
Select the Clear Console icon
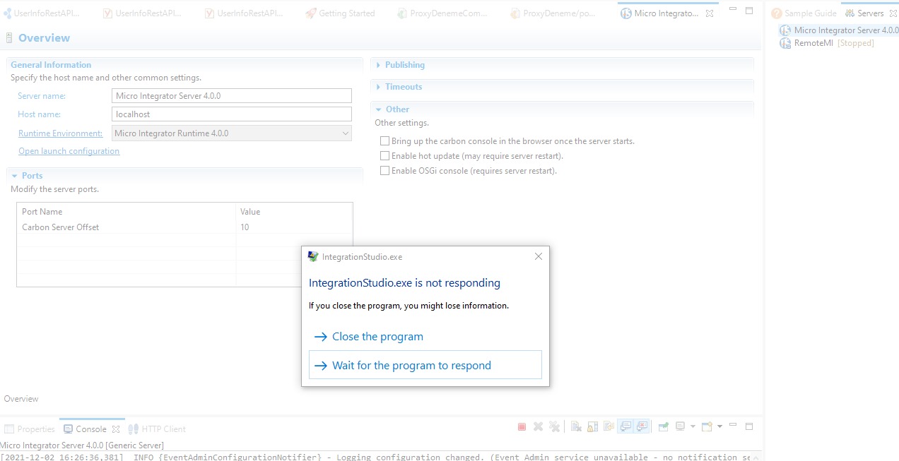576,426
